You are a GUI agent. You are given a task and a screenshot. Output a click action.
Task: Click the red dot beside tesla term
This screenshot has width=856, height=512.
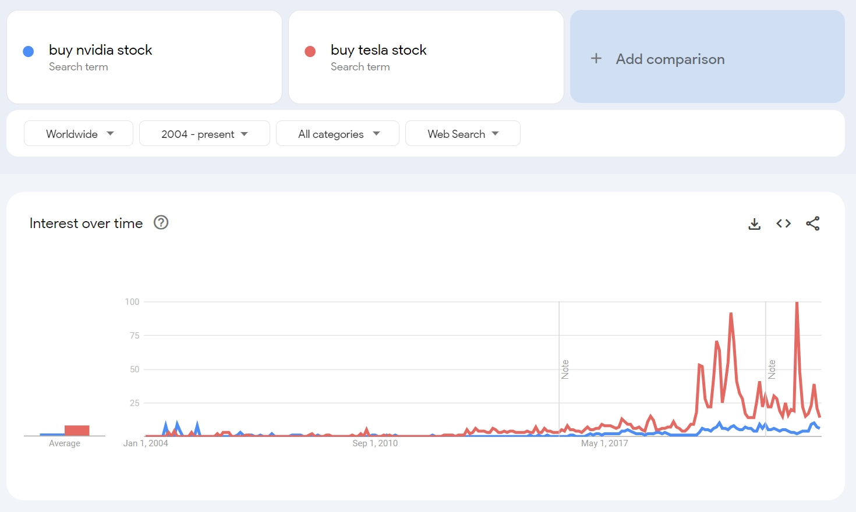pos(310,52)
